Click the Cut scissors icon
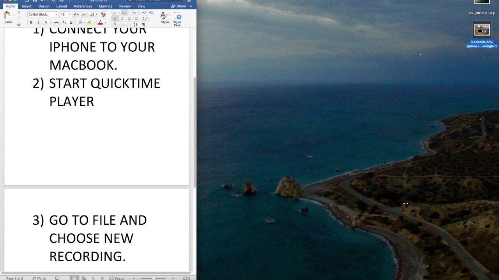Screen dimensions: 499x280 (x=19, y=12)
